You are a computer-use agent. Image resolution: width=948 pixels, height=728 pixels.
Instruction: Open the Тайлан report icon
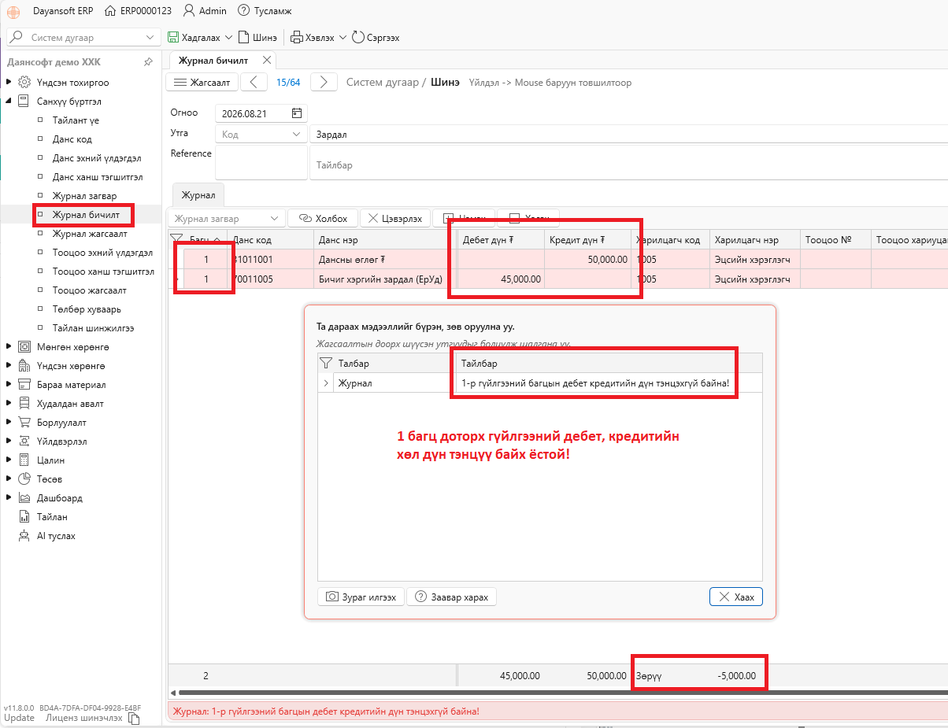point(24,517)
